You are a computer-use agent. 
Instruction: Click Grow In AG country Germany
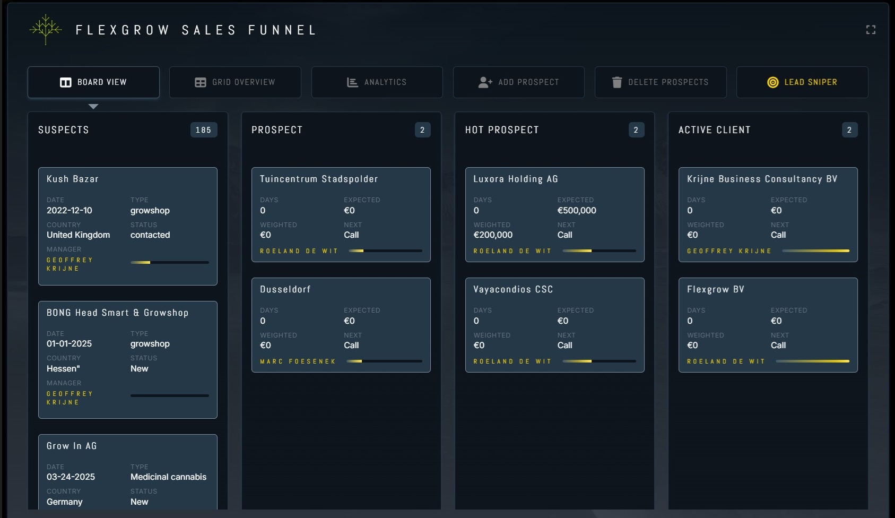(65, 502)
